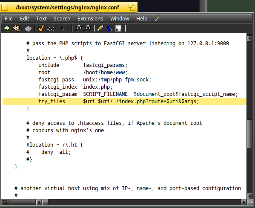Click the scroll-right arrow of the horizontal scrollbar
Viewport: 255px width, 208px height.
tap(244, 202)
